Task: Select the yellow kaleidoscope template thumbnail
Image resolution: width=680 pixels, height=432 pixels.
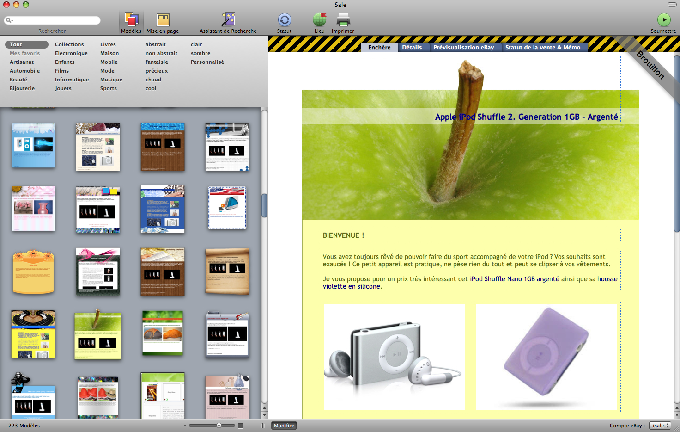Action: (x=33, y=334)
